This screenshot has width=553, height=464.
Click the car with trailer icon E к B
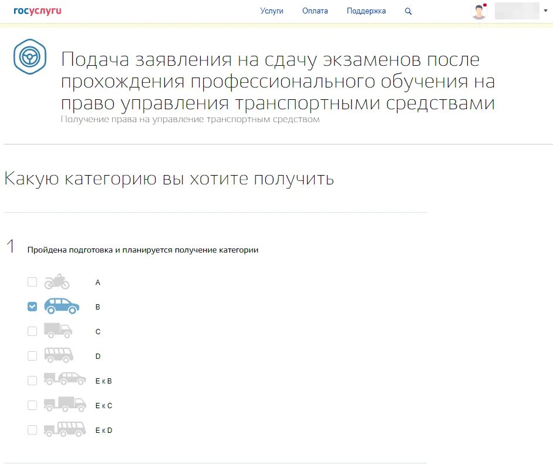click(x=65, y=379)
